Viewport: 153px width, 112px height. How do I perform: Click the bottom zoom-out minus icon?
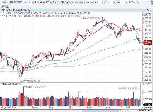143,110
